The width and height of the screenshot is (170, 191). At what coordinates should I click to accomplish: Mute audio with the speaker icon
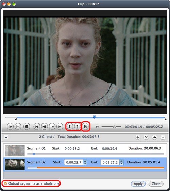pyautogui.click(x=97, y=127)
